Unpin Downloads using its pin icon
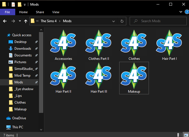The width and height of the screenshot is (189, 137). [x=36, y=49]
